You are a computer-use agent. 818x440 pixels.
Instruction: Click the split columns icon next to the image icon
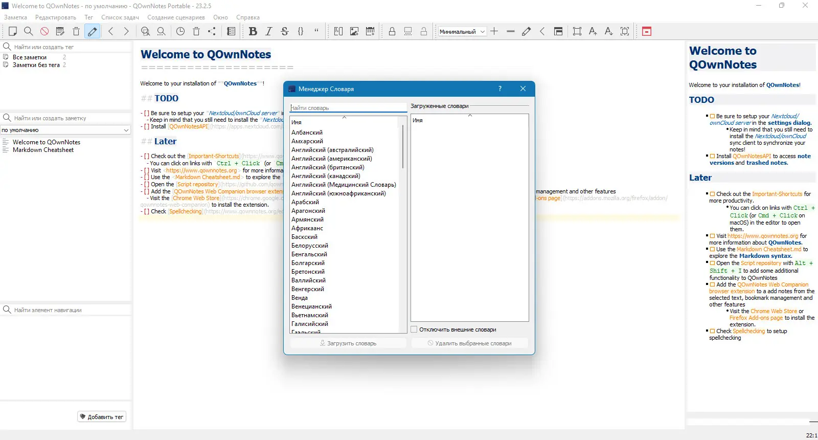coord(338,31)
